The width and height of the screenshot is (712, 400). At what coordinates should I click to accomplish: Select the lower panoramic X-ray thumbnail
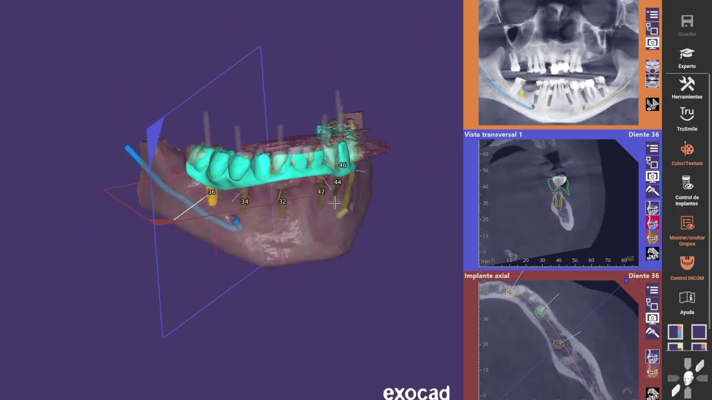[652, 81]
